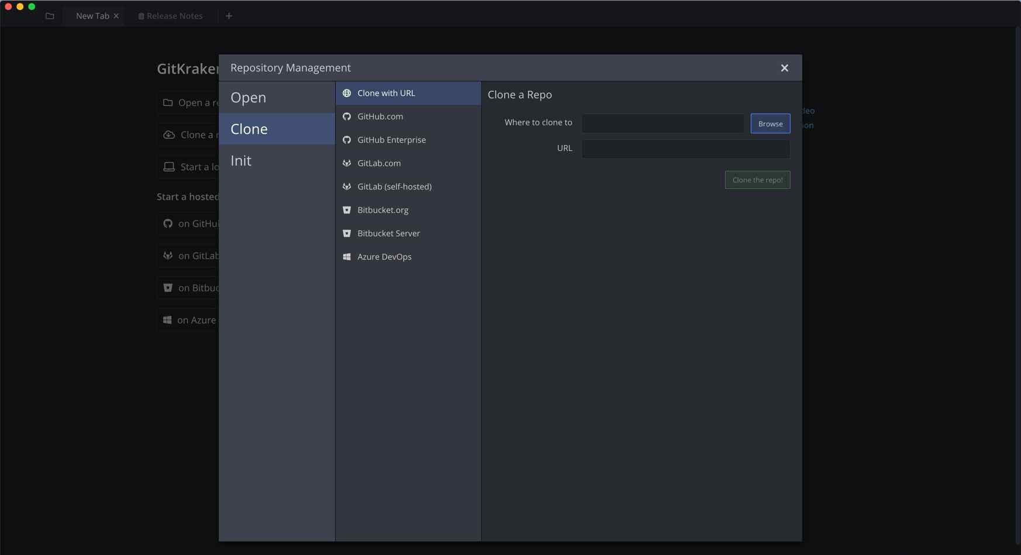Click the on Azure icon in background
This screenshot has height=555, width=1021.
point(167,320)
